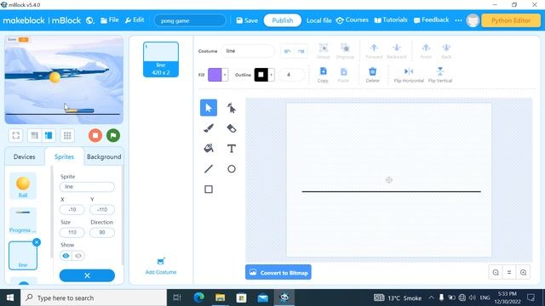This screenshot has width=545, height=306.
Task: Click the Paste icon
Action: pyautogui.click(x=343, y=75)
